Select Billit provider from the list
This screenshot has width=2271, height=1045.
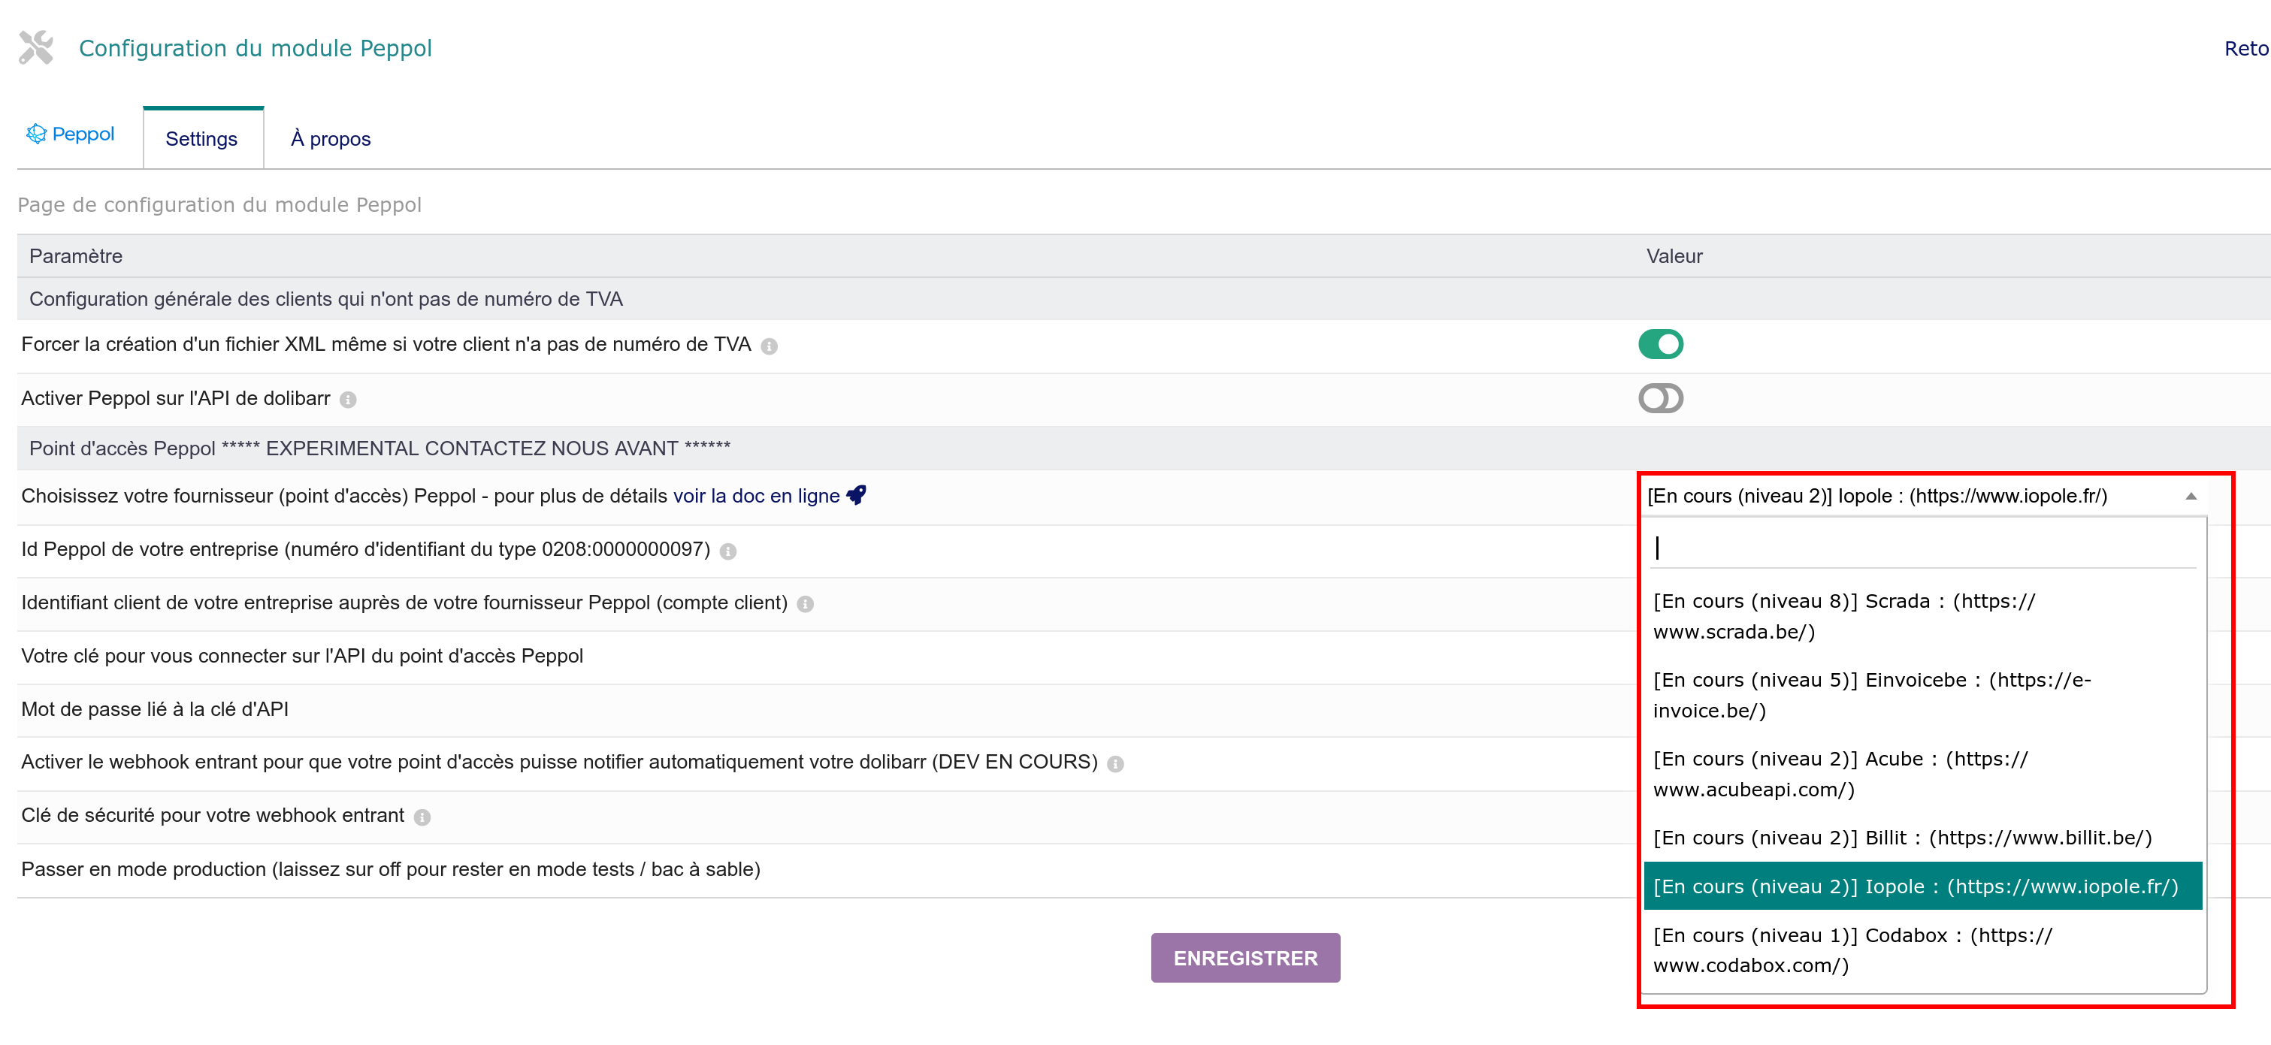click(1901, 838)
